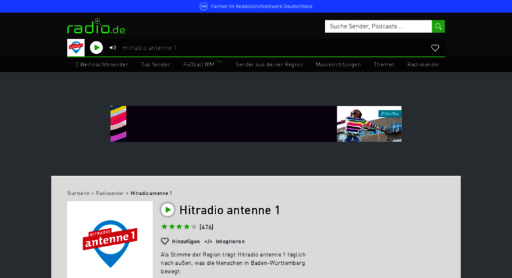Viewport: 512px width, 278px height.
Task: Open the Fußball WM menu item
Action: pyautogui.click(x=199, y=64)
